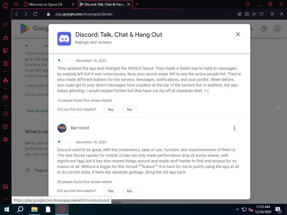Open the Aria AI sidebar icon
287x215 pixels.
click(x=6, y=80)
